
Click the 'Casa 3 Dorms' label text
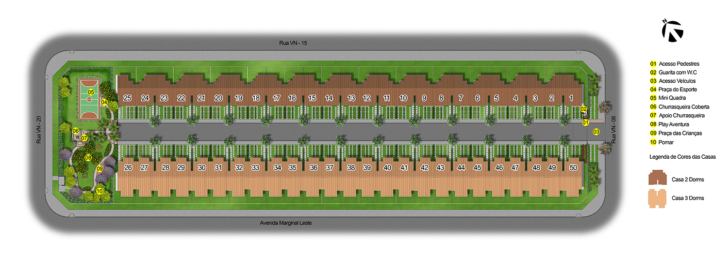tap(688, 198)
